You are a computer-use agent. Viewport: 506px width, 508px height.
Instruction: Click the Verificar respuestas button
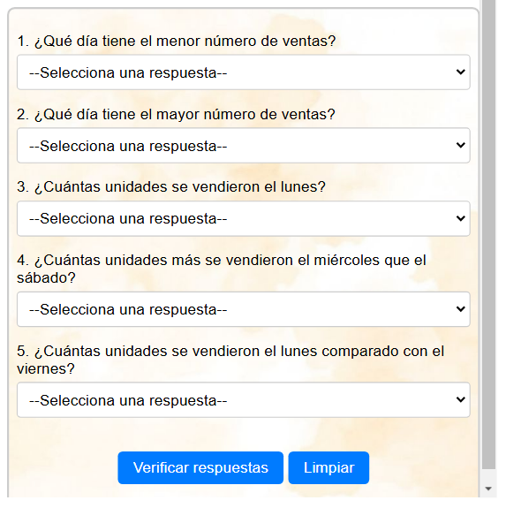[200, 468]
